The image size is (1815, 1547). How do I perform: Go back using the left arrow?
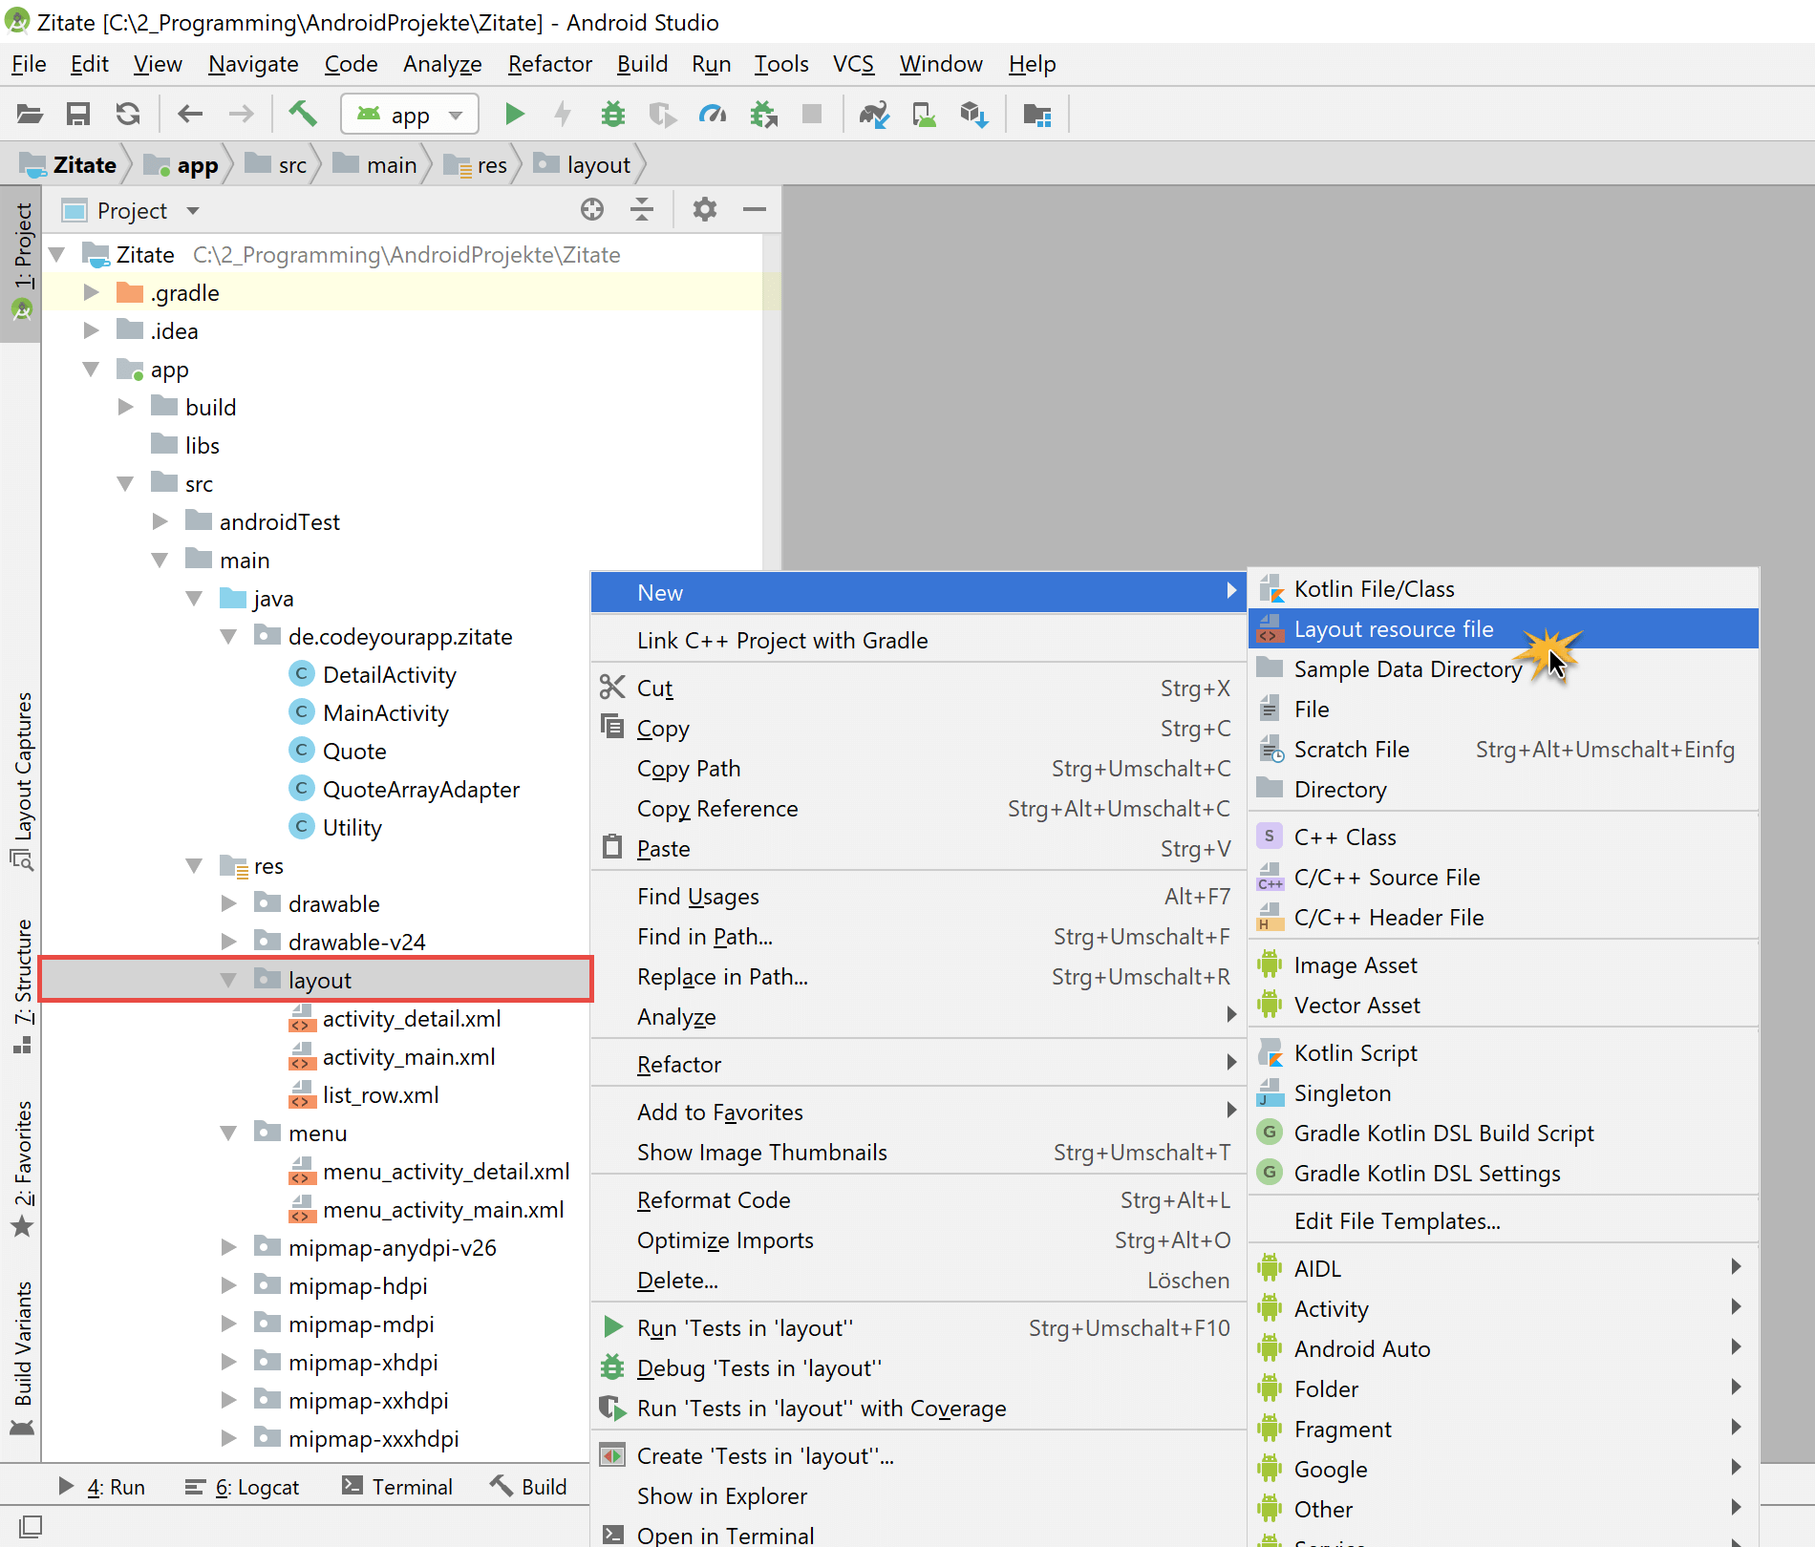coord(190,115)
